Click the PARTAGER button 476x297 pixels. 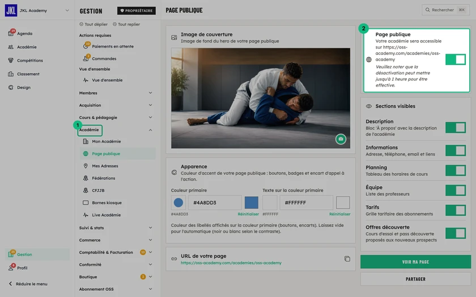pyautogui.click(x=415, y=279)
